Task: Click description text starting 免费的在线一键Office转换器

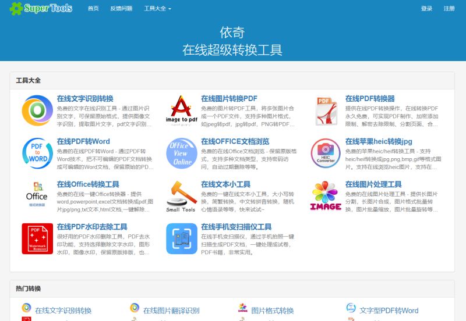Action: [105, 202]
